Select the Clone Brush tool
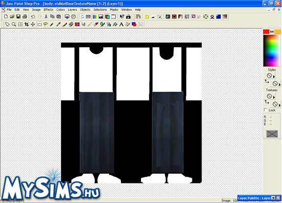This screenshot has height=203, width=282. pos(71,24)
